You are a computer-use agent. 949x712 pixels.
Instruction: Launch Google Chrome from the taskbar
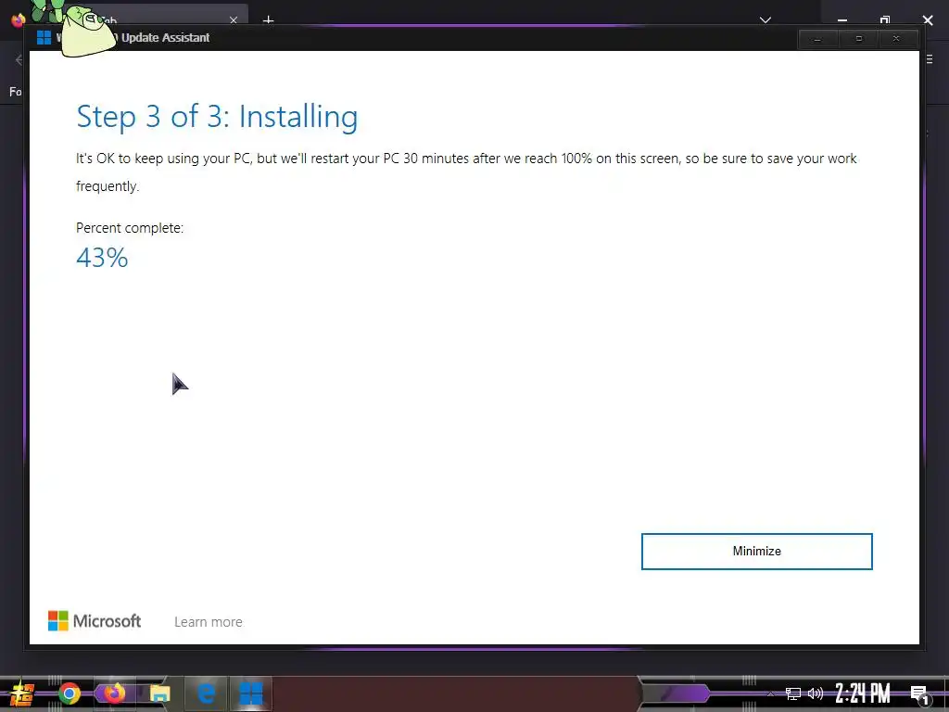69,693
